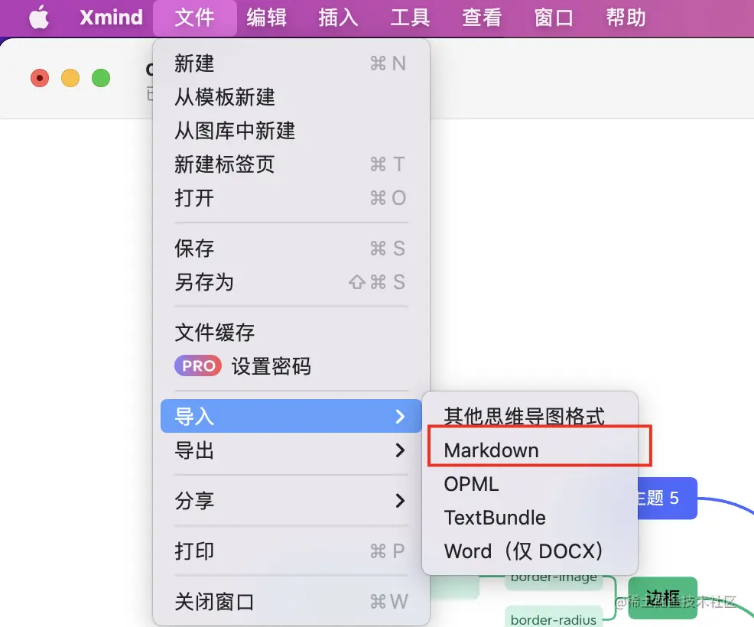This screenshot has width=754, height=627.
Task: Choose 新建 from the file menu
Action: [291, 63]
